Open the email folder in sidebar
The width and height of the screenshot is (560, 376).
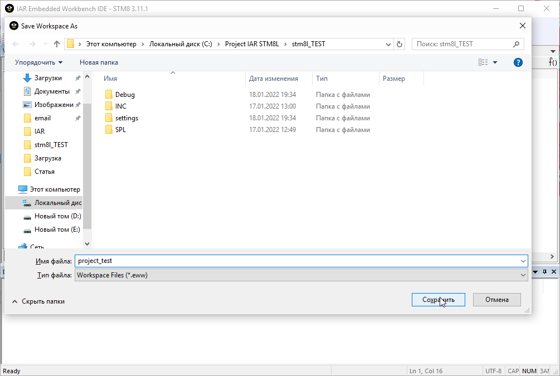[x=42, y=118]
